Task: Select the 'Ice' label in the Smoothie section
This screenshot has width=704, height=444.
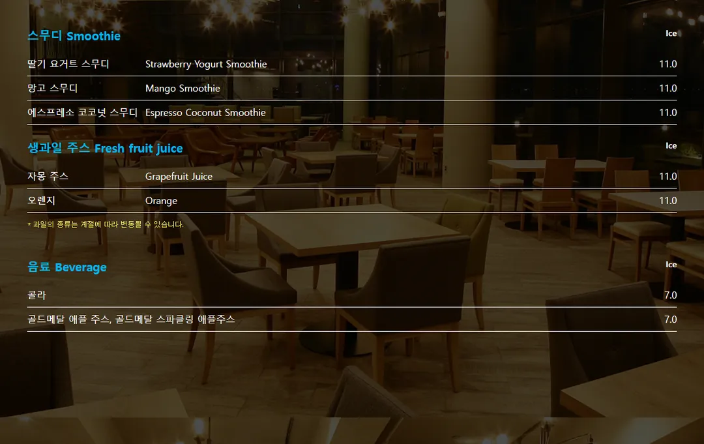Action: (671, 33)
